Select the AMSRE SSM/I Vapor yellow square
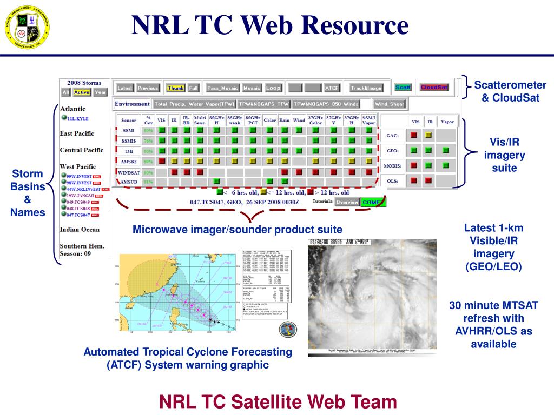Viewport: 554px width, 415px height. coord(369,161)
